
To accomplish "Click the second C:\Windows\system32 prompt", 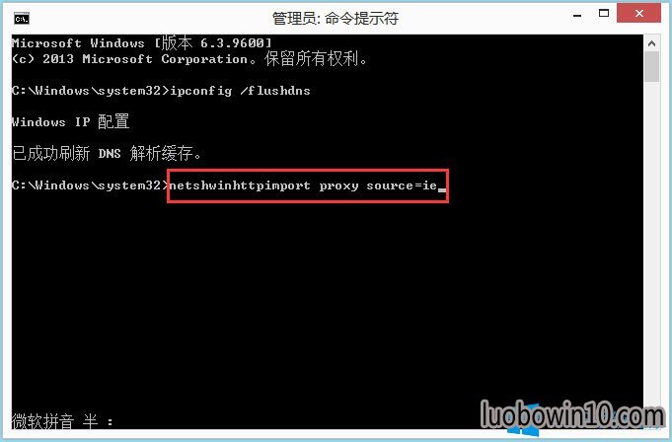I will pos(90,185).
